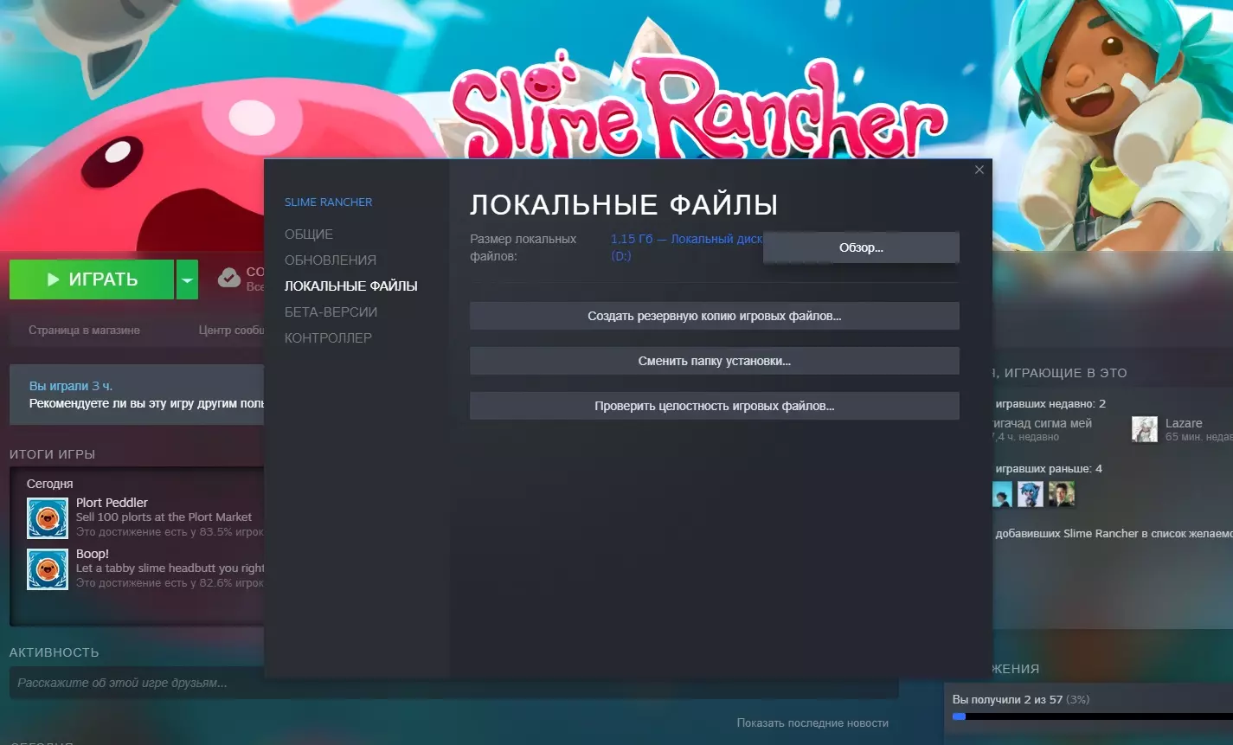This screenshot has width=1233, height=745.
Task: Open the КОНТРОЛЛЕР tab
Action: click(329, 338)
